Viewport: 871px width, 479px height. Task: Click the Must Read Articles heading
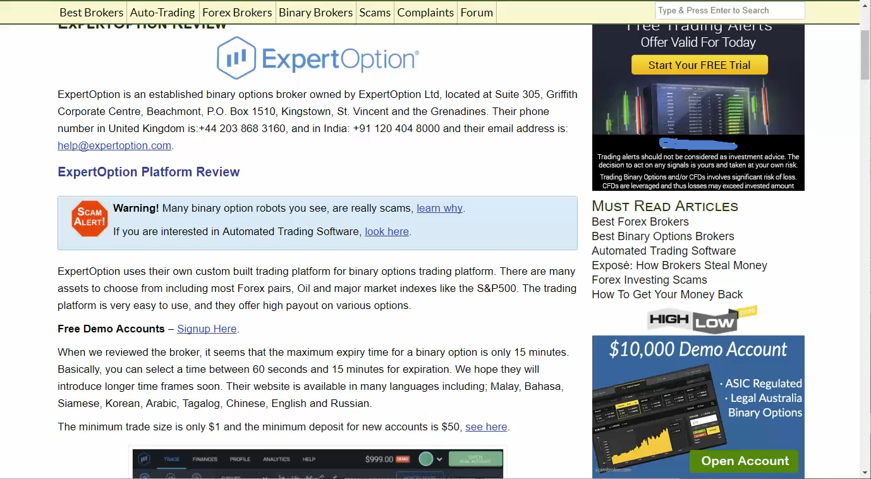pyautogui.click(x=665, y=206)
